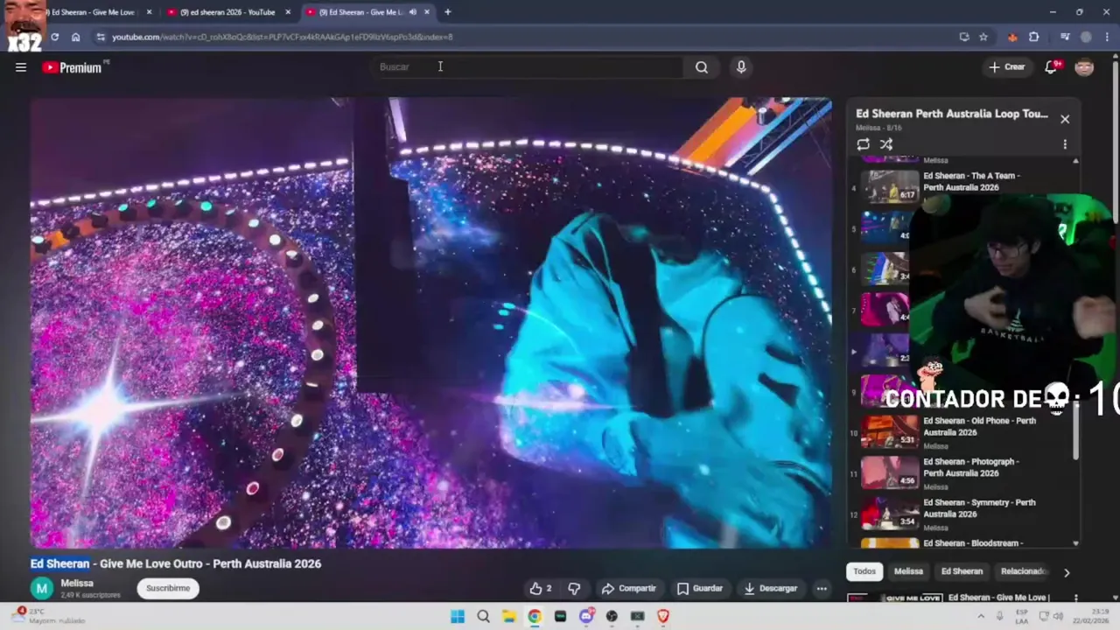This screenshot has height=630, width=1120.
Task: Close the Ed Sheeran playlist panel
Action: click(x=1065, y=119)
